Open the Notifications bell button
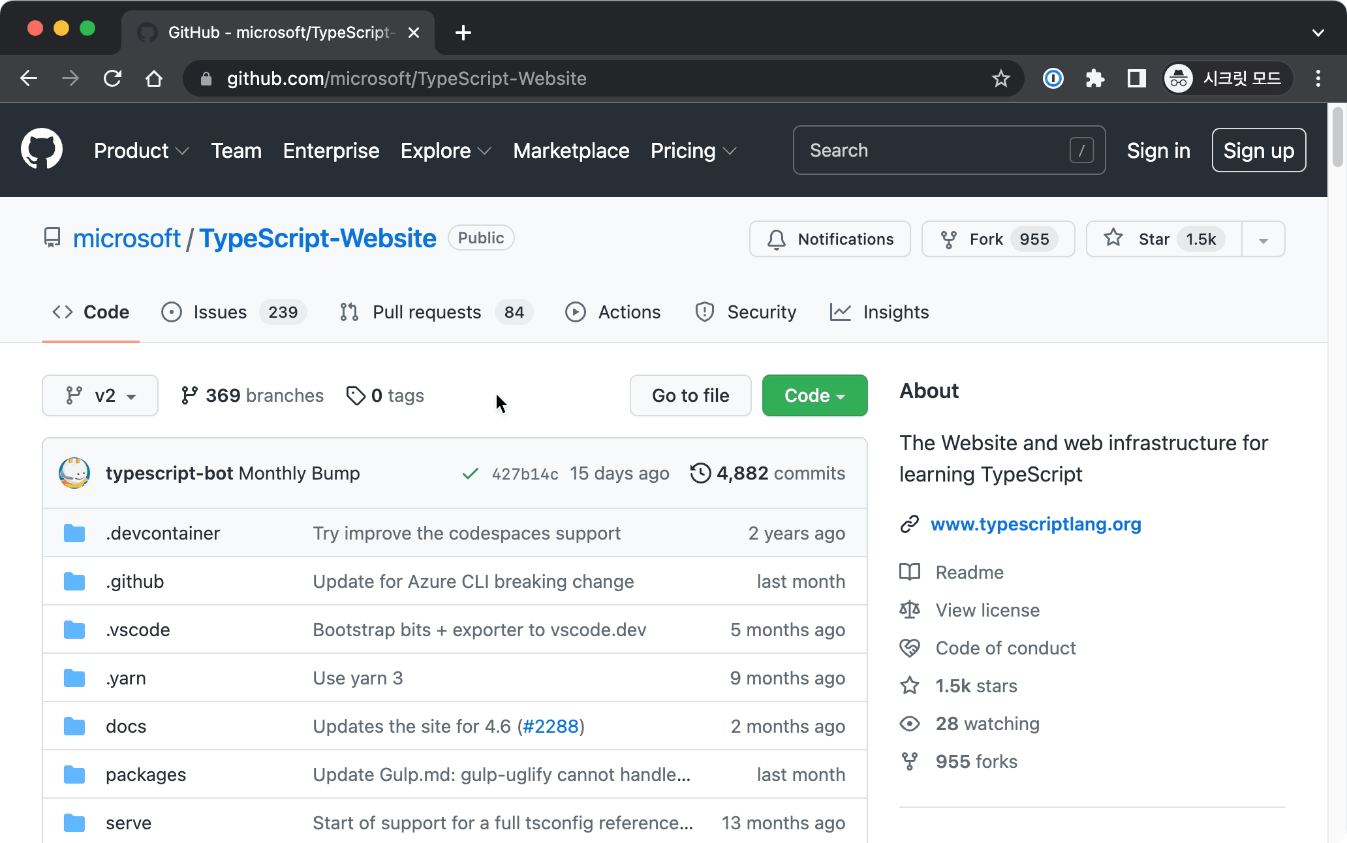 click(829, 239)
